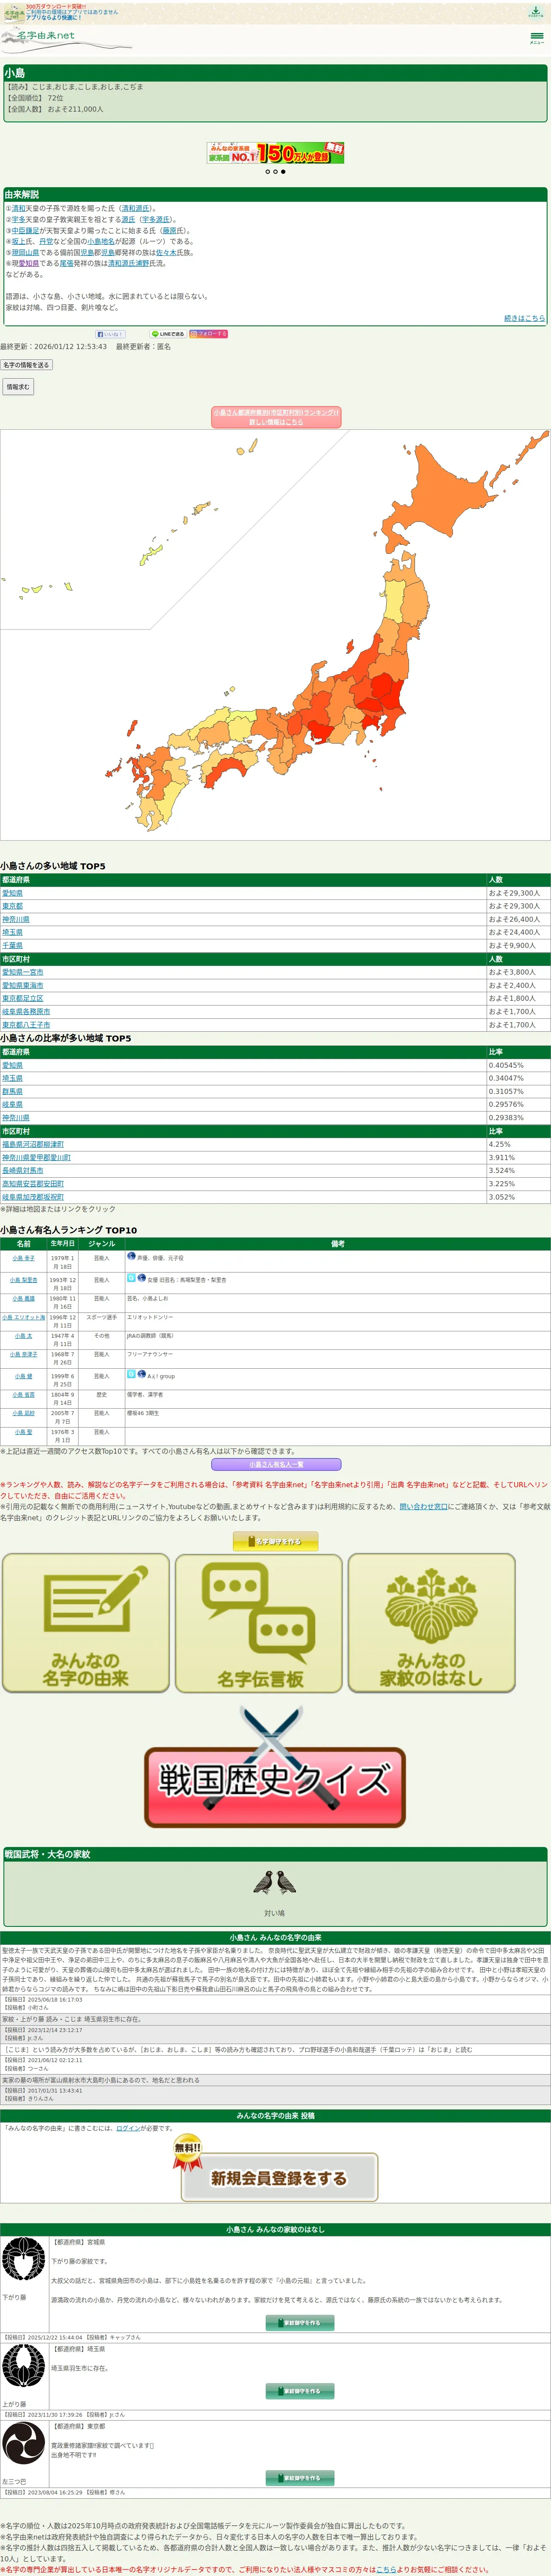Click the 家系図 NO.1 150万人 ad banner
Screen dimensions: 551x2576
pos(275,153)
